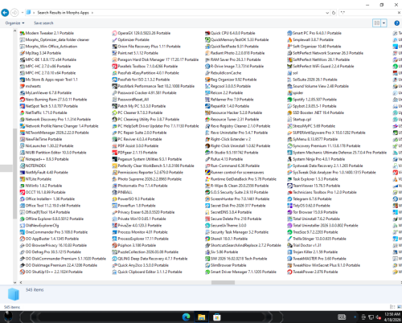Click the horizontal scrollbar thumb
The height and width of the screenshot is (323, 402).
point(223,283)
